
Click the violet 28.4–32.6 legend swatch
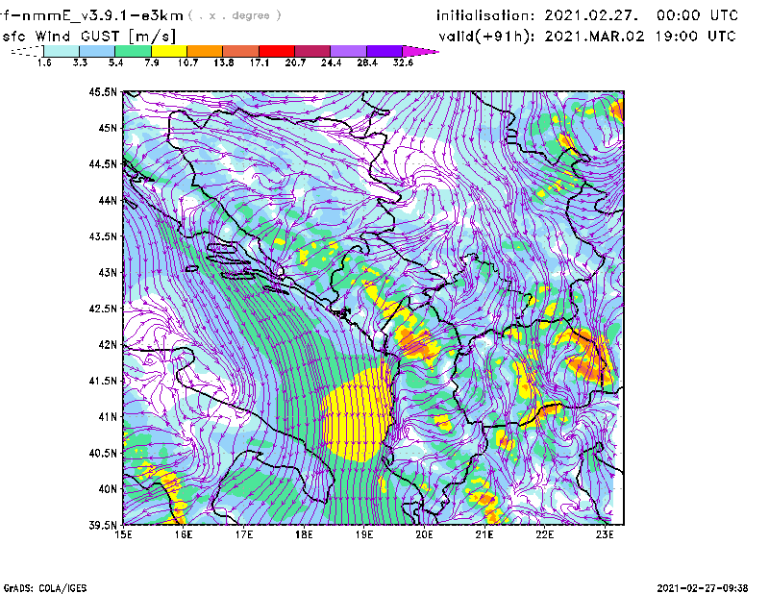pyautogui.click(x=384, y=51)
